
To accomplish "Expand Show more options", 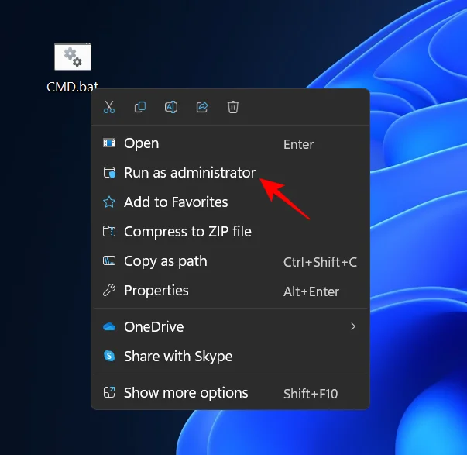I will pos(186,393).
